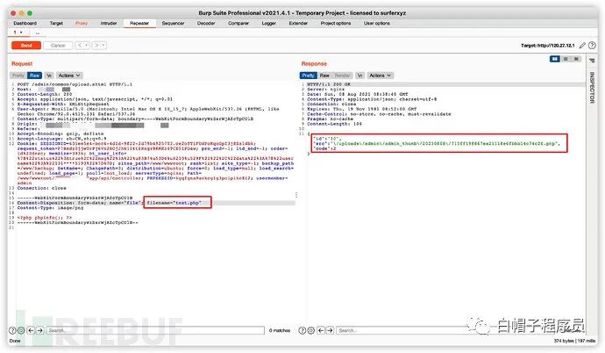Open the Logger tab
The image size is (605, 353).
(269, 23)
